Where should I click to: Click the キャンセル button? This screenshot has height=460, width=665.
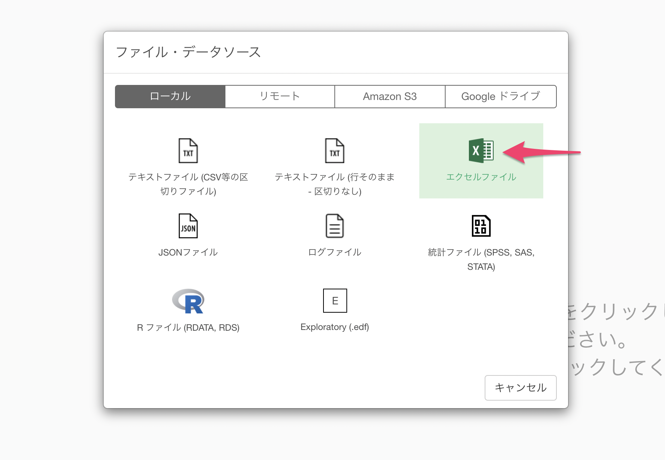tap(520, 388)
